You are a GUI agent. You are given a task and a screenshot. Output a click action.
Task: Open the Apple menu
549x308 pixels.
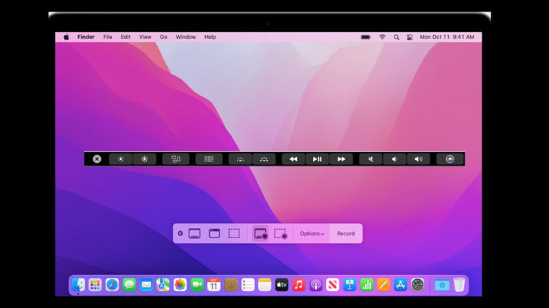(67, 37)
